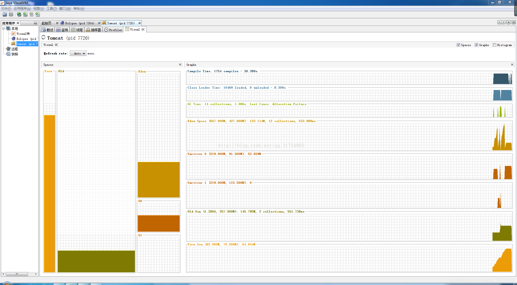The width and height of the screenshot is (517, 285).
Task: Click the Perm Gen graph title text
Action: click(221, 244)
